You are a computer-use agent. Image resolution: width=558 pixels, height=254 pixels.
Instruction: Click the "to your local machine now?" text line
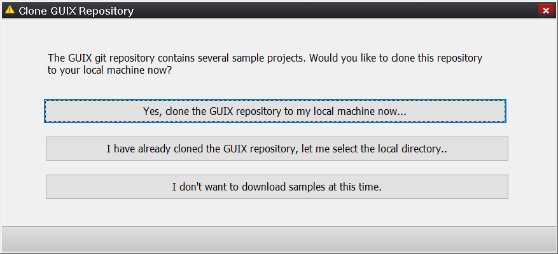110,70
